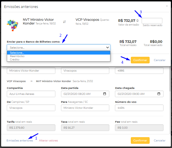This screenshot has width=172, height=148.
Task: Click the Para Ministro Victor Konder field
Action: 85,108
